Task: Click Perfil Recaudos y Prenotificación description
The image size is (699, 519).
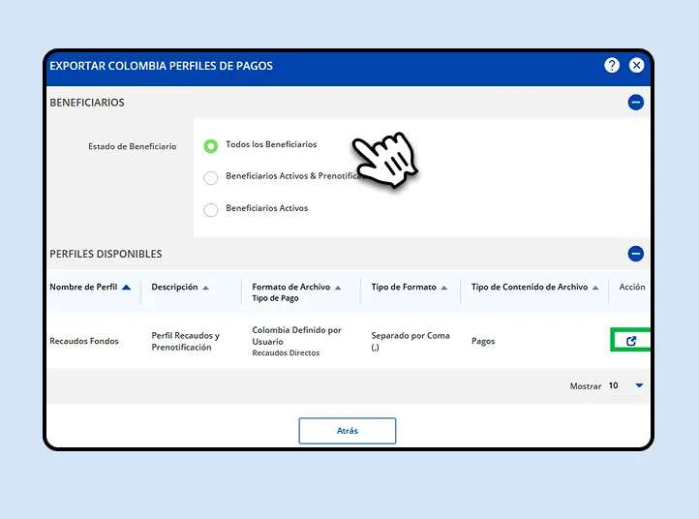Action: [x=186, y=341]
